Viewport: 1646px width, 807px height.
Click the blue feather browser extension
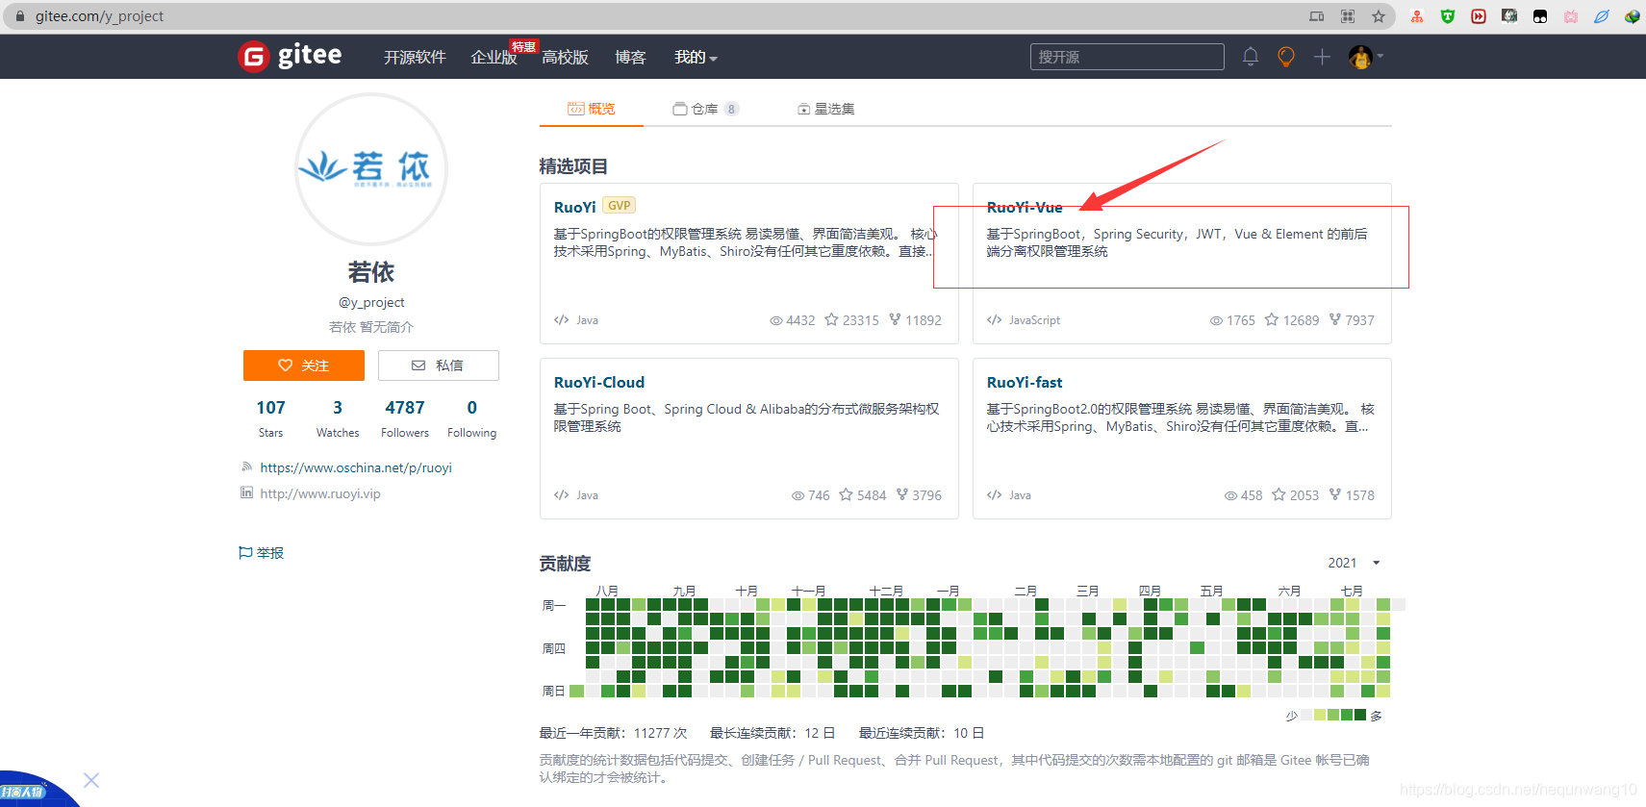tap(1602, 16)
